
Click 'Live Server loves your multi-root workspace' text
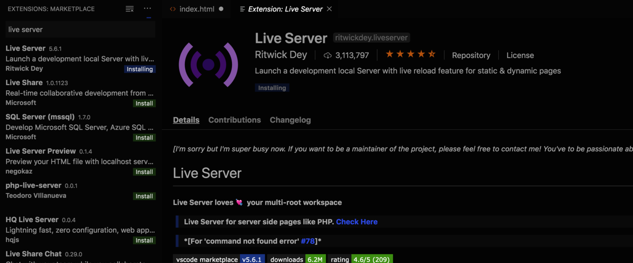pyautogui.click(x=257, y=202)
